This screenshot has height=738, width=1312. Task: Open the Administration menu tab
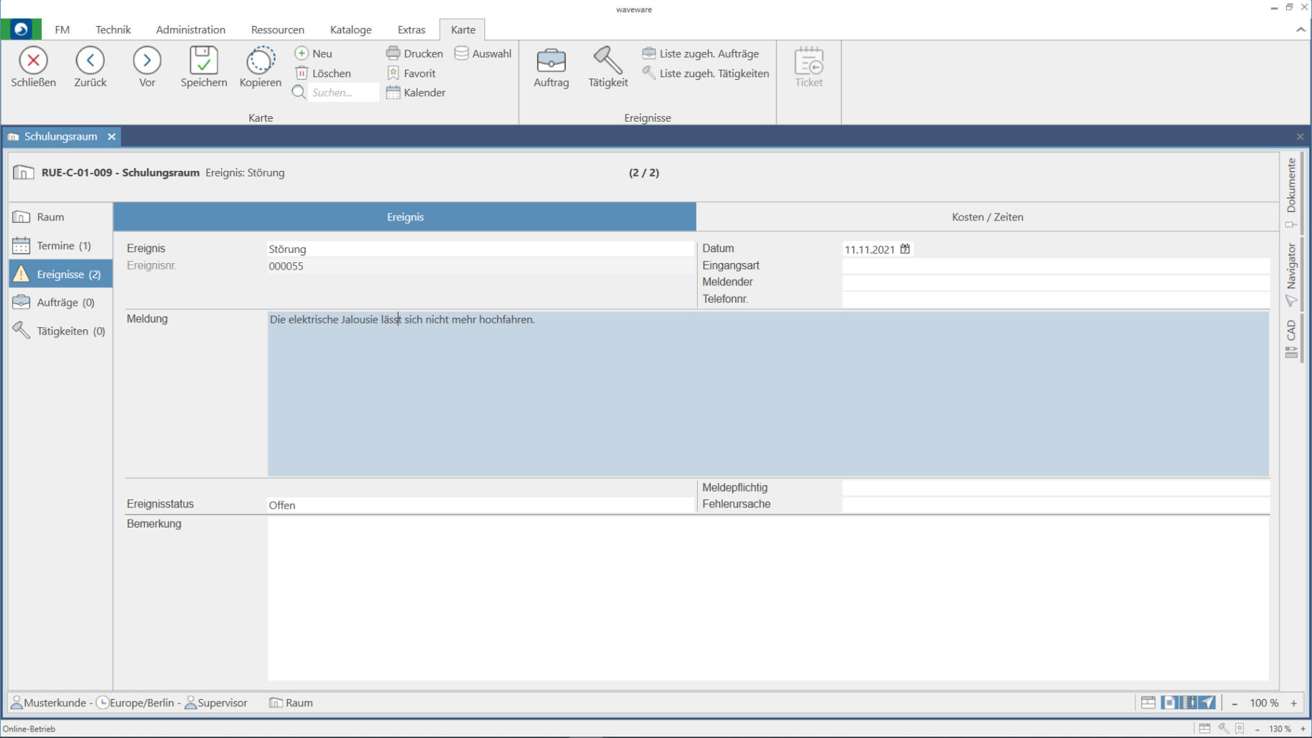tap(190, 30)
